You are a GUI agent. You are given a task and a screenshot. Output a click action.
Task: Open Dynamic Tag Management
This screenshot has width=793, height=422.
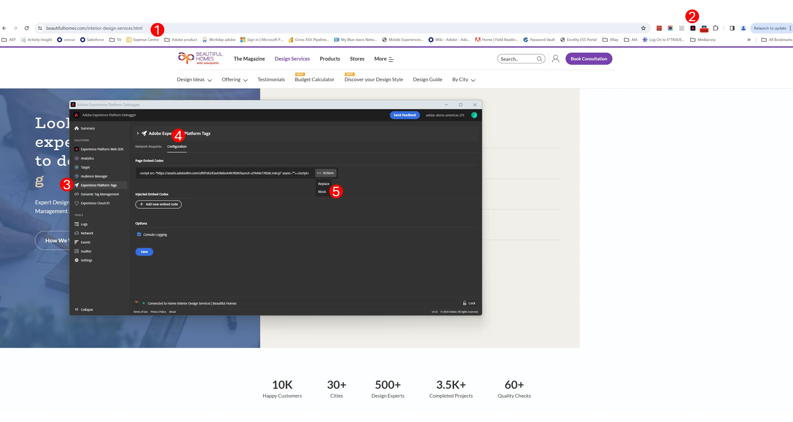tap(97, 194)
